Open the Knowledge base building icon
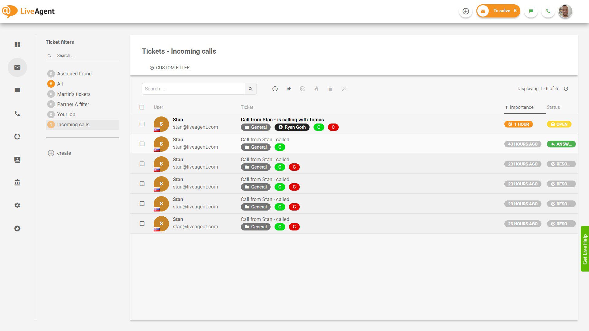 (17, 182)
